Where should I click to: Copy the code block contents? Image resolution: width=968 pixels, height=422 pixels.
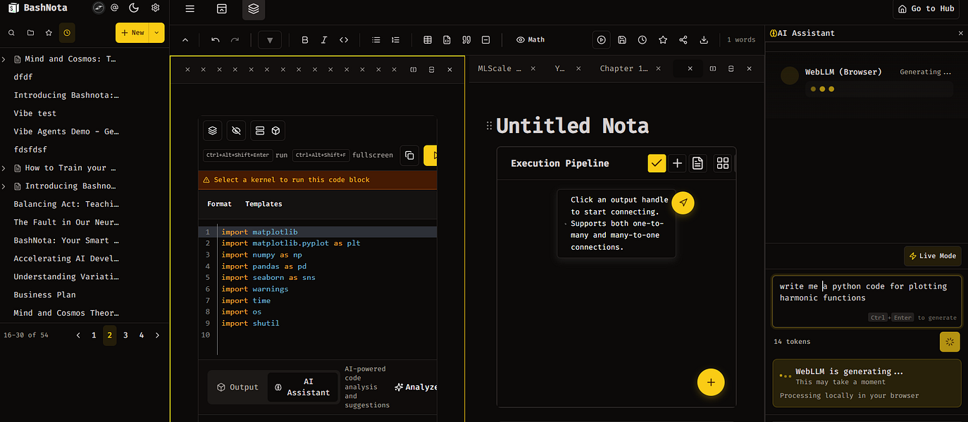[x=409, y=155]
